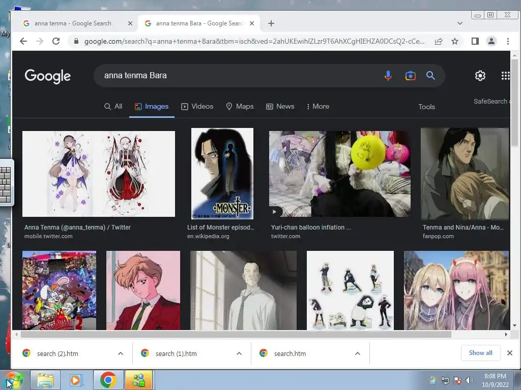Open the blonde and pink-haired girls thumbnail
Image resolution: width=521 pixels, height=390 pixels.
pos(456,290)
